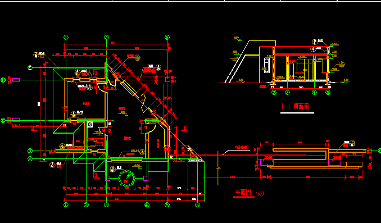Select the red leader label above the long gate line
The width and height of the screenshot is (381, 223).
(x=242, y=147)
